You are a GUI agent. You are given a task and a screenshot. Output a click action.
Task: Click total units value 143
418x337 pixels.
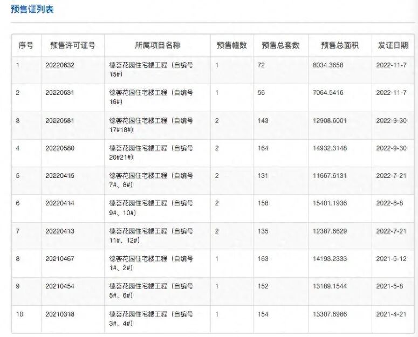tap(263, 121)
